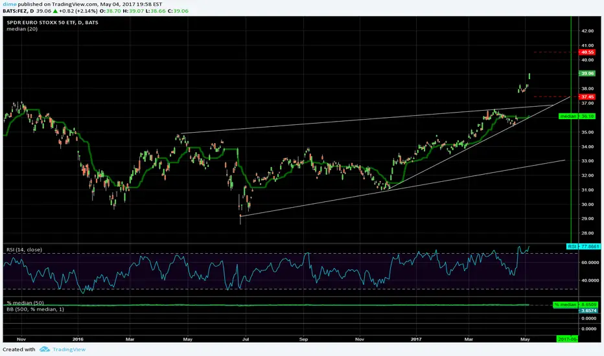
Task: Click the green vertical line on chart
Action: (x=570, y=129)
